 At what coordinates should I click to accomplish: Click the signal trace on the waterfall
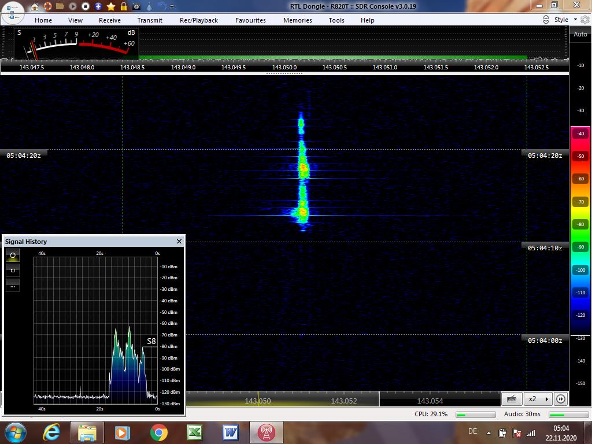click(303, 170)
